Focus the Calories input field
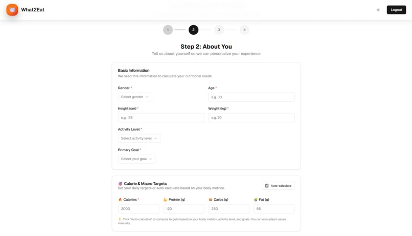Viewport: 412px width, 236px height. (x=139, y=209)
